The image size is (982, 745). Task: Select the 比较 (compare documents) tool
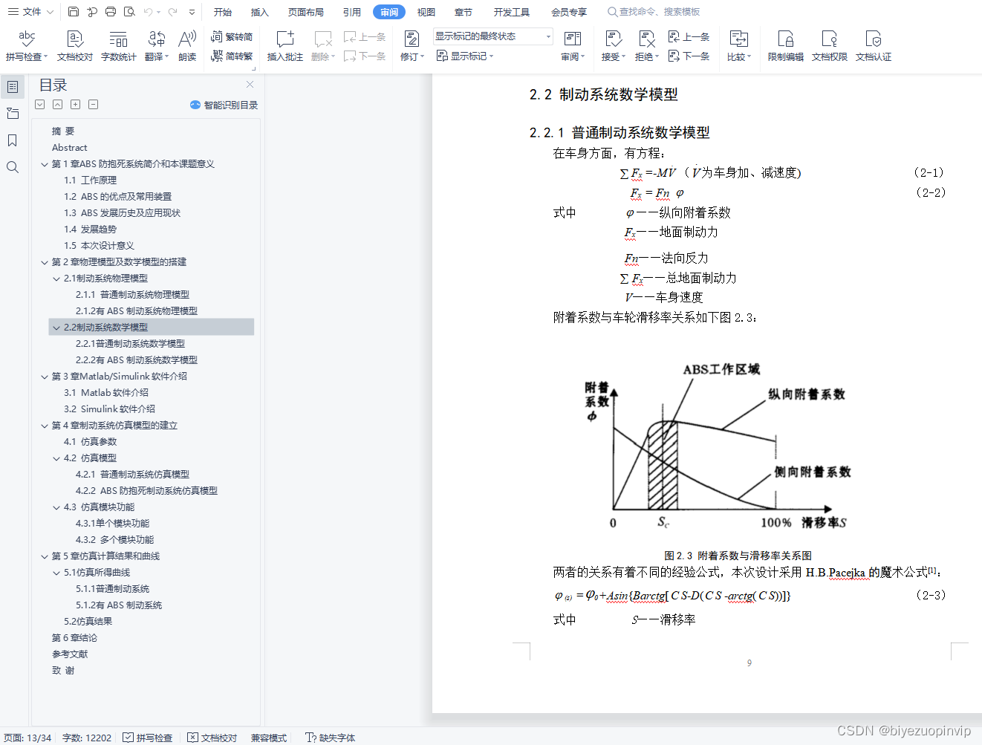tap(738, 45)
